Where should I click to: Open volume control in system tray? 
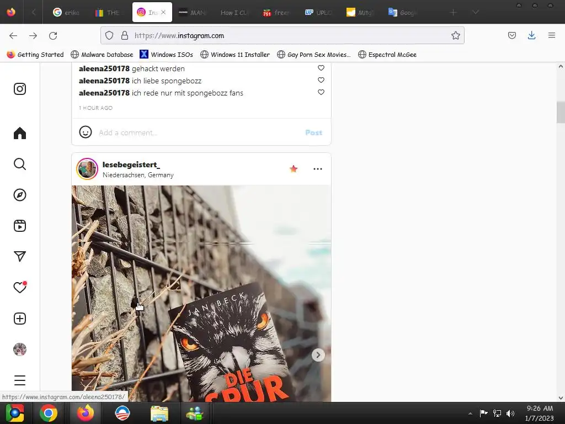click(510, 413)
